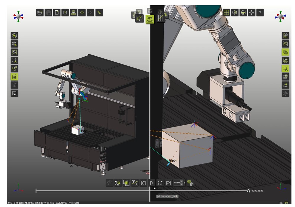Toggle the four-pane split view layout
Image resolution: width=295 pixels, height=207 pixels.
(x=226, y=13)
